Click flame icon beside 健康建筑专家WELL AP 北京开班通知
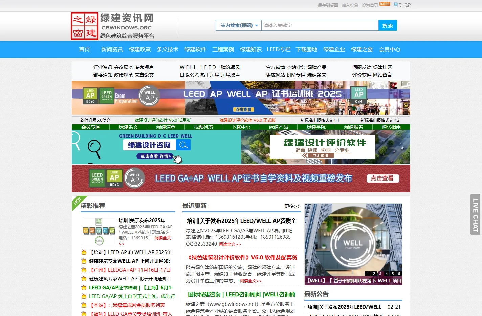The height and width of the screenshot is (316, 482). 84,278
